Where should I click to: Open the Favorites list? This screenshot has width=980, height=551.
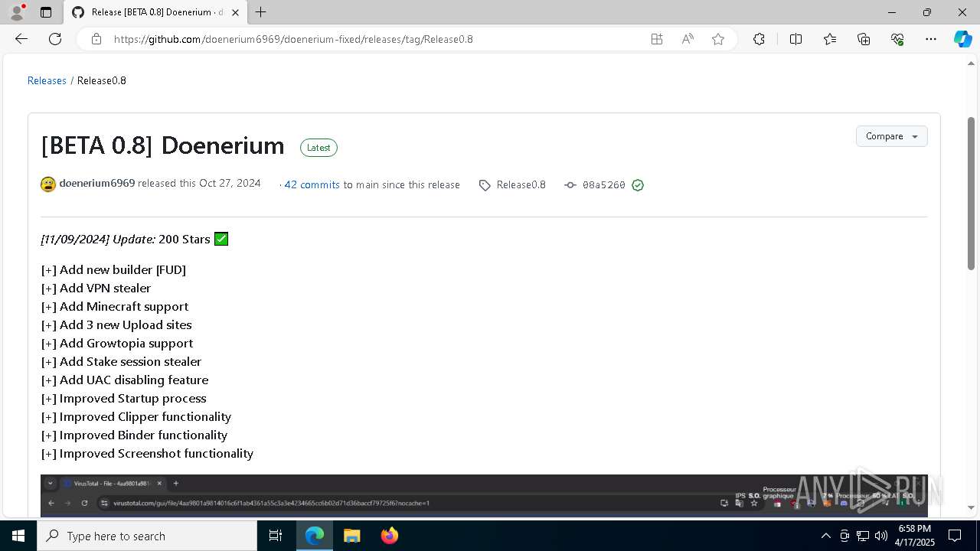tap(830, 39)
